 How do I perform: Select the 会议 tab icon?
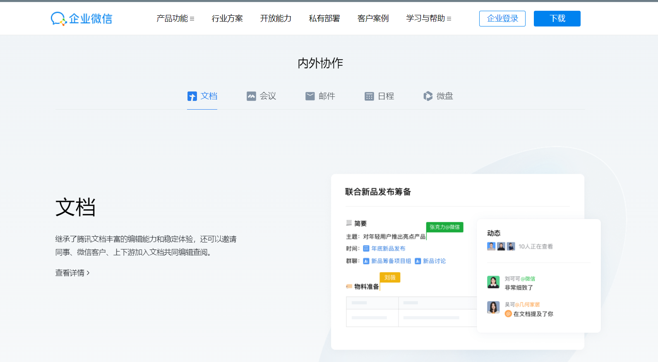coord(251,96)
